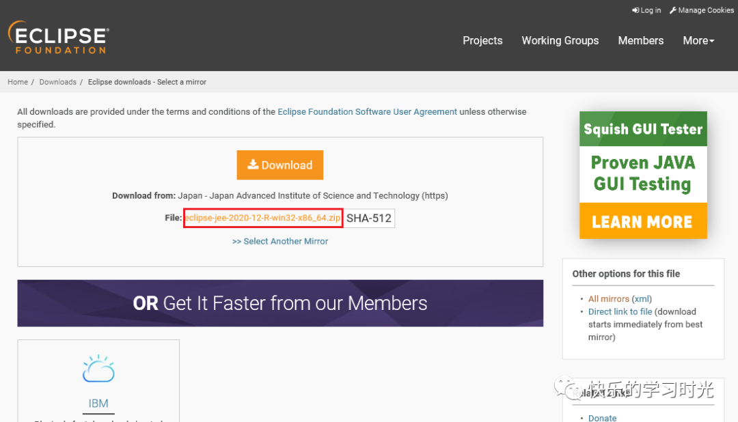Click the Eclipse Foundation logo
Image resolution: width=738 pixels, height=422 pixels.
(x=58, y=37)
